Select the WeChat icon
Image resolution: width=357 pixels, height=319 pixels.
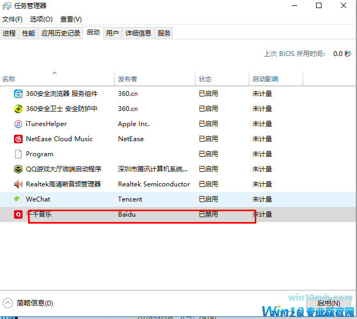(18, 199)
